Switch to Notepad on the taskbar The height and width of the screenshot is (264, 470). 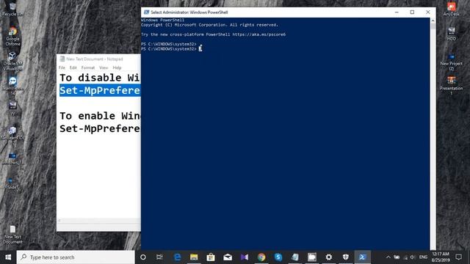tap(295, 257)
